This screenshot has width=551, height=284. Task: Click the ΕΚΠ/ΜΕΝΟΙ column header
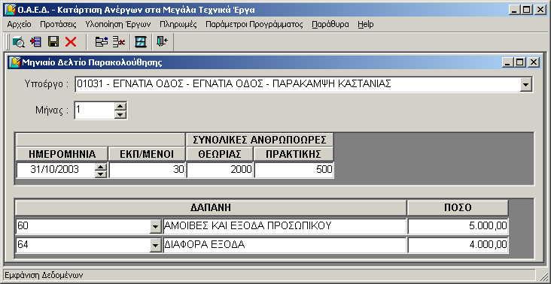tap(147, 154)
